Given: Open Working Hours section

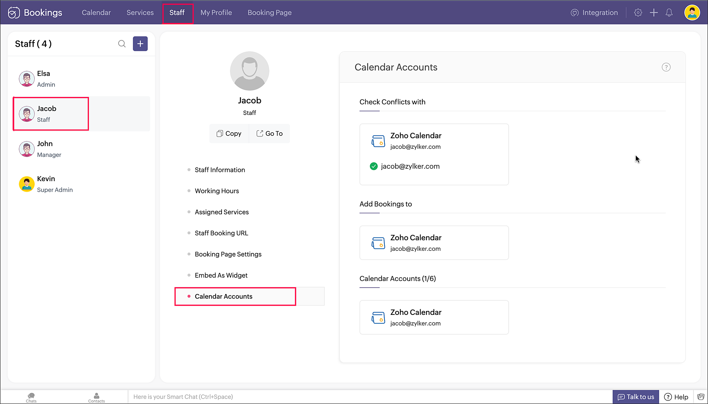Looking at the screenshot, I should click(x=217, y=191).
